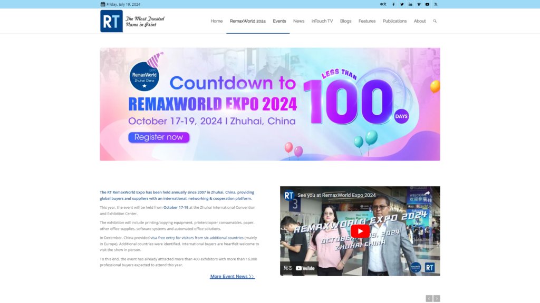Open the Vimeo social icon
Image resolution: width=540 pixels, height=303 pixels.
tap(419, 4)
